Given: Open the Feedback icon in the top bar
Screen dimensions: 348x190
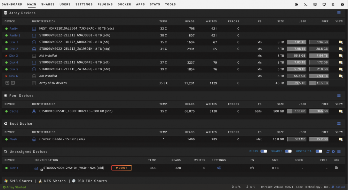Looking at the screenshot, I should (x=315, y=5).
